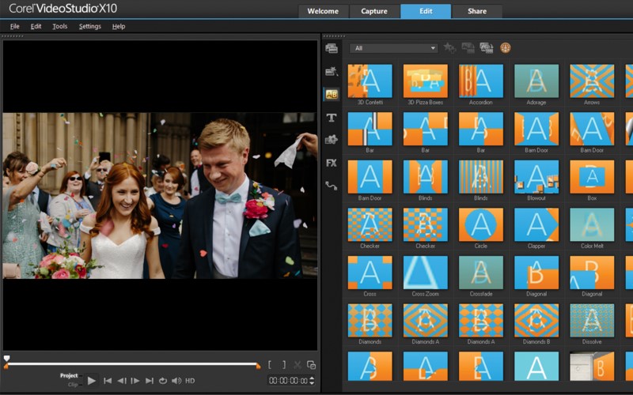The height and width of the screenshot is (395, 633).
Task: Open the Graphic library icon
Action: (x=332, y=140)
